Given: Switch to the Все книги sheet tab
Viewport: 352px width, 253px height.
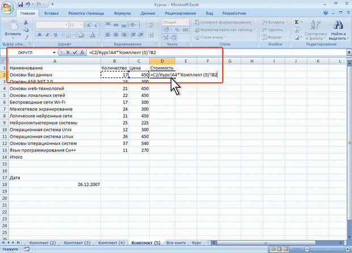Looking at the screenshot, I should pos(176,243).
